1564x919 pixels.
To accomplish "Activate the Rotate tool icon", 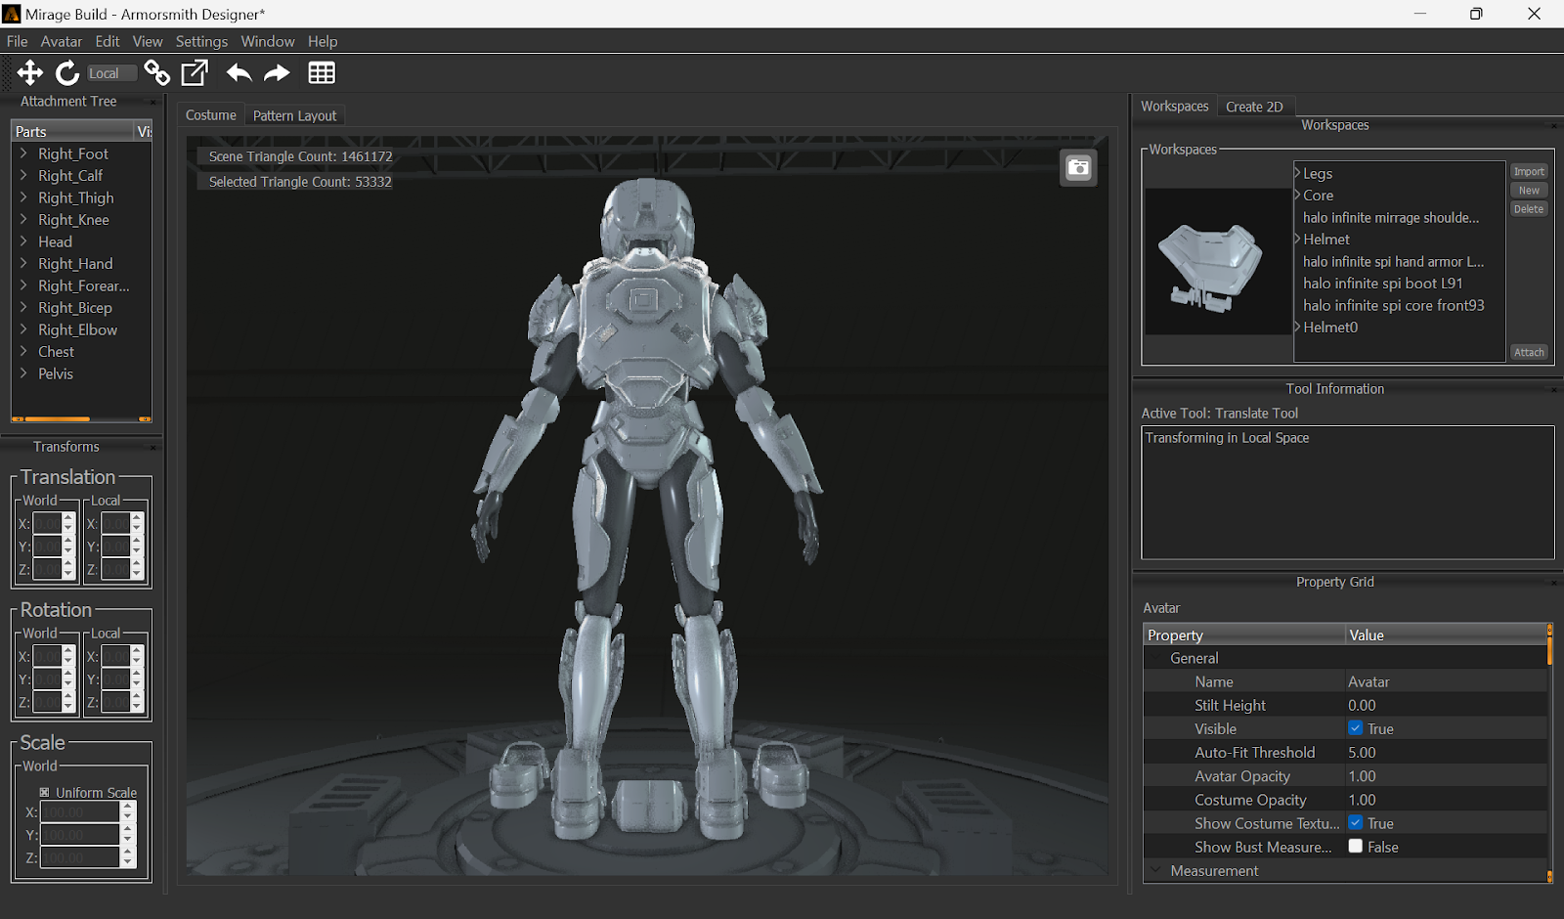I will (66, 72).
